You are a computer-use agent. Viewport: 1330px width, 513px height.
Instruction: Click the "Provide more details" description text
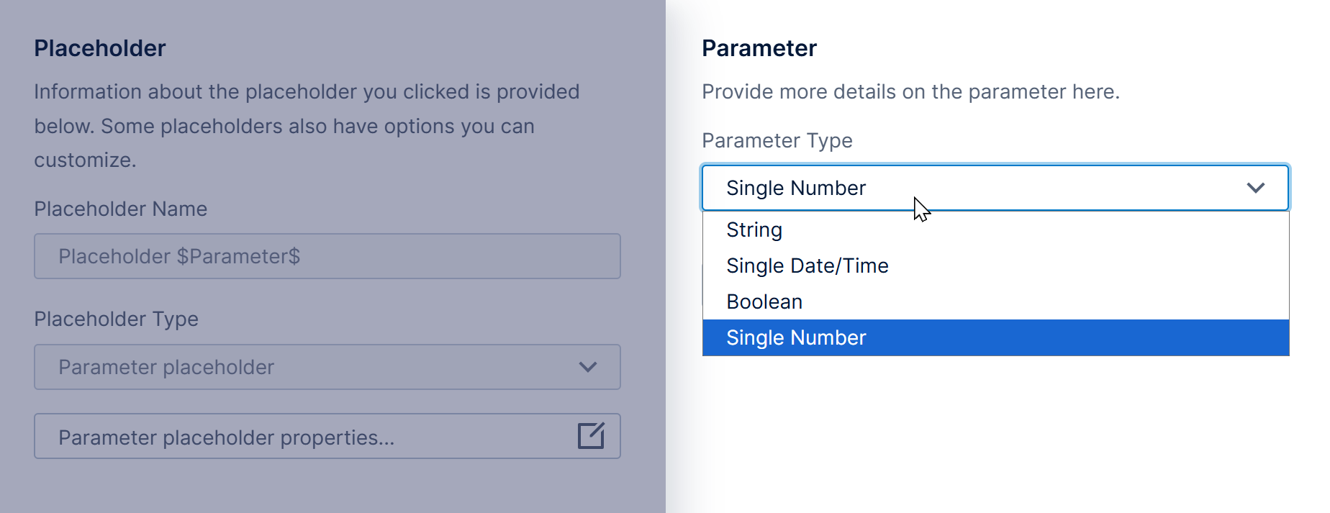[910, 92]
